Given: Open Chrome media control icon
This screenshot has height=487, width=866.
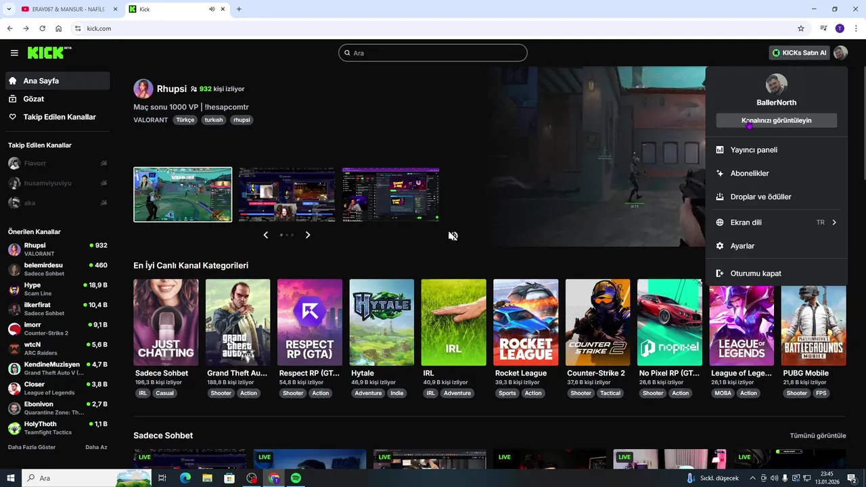Looking at the screenshot, I should point(823,28).
